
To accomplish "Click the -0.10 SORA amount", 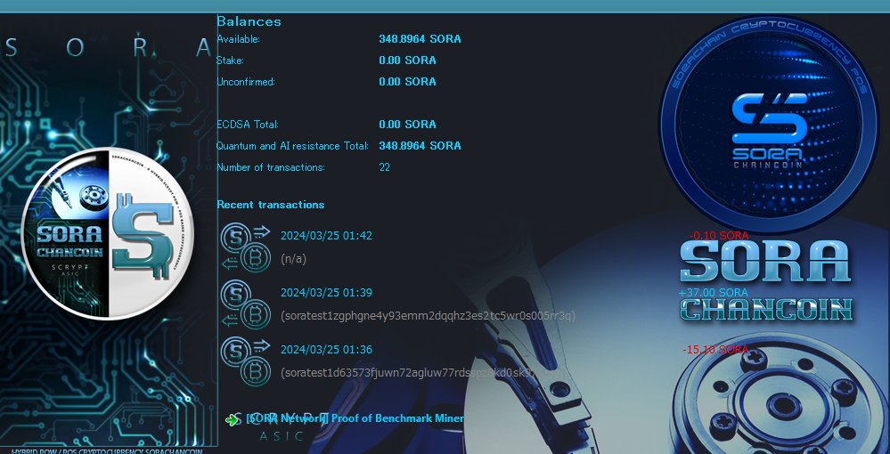I will (719, 236).
